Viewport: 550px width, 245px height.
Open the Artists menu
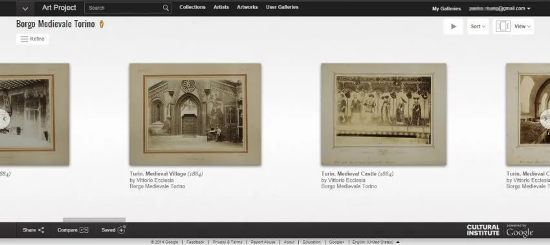tap(221, 7)
